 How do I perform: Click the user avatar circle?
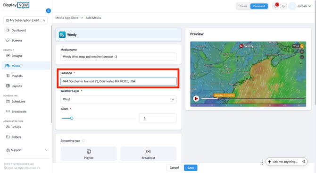292,6
